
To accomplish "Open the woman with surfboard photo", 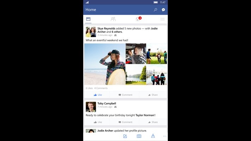I will click(x=105, y=64).
